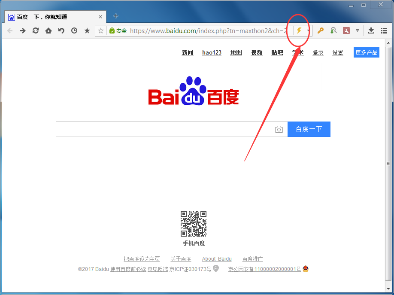This screenshot has width=394, height=295.
Task: Click the 百度一下 search button
Action: pos(309,129)
